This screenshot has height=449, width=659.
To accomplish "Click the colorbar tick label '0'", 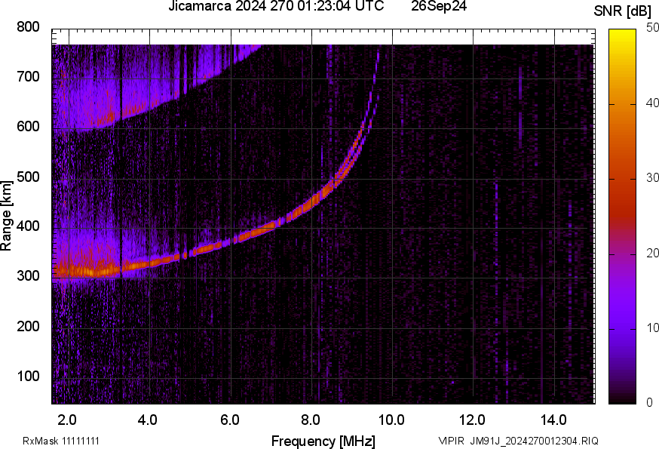I will (649, 403).
